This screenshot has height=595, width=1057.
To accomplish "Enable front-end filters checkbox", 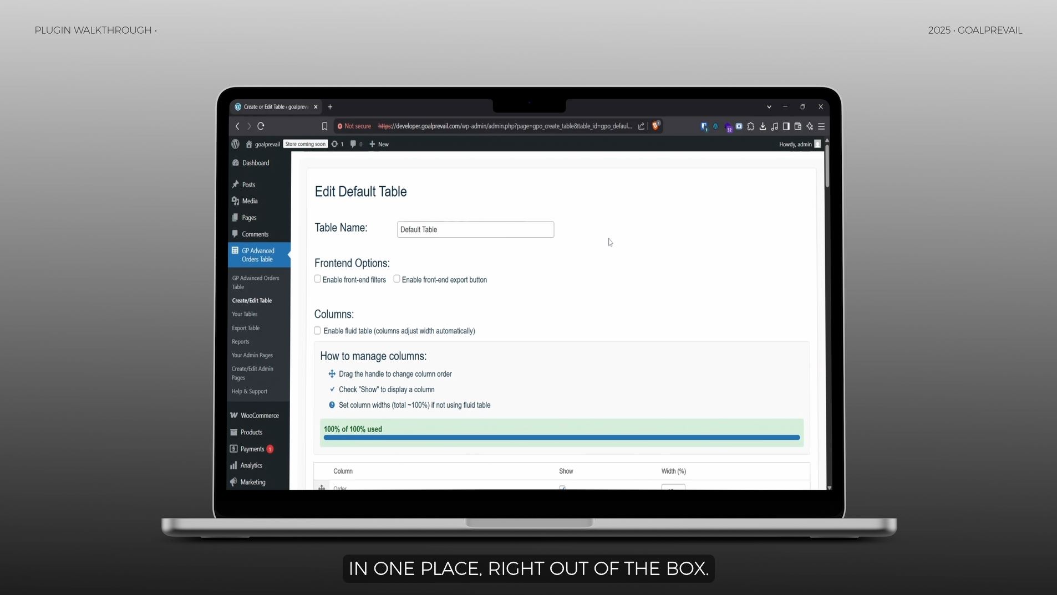I will coord(318,279).
